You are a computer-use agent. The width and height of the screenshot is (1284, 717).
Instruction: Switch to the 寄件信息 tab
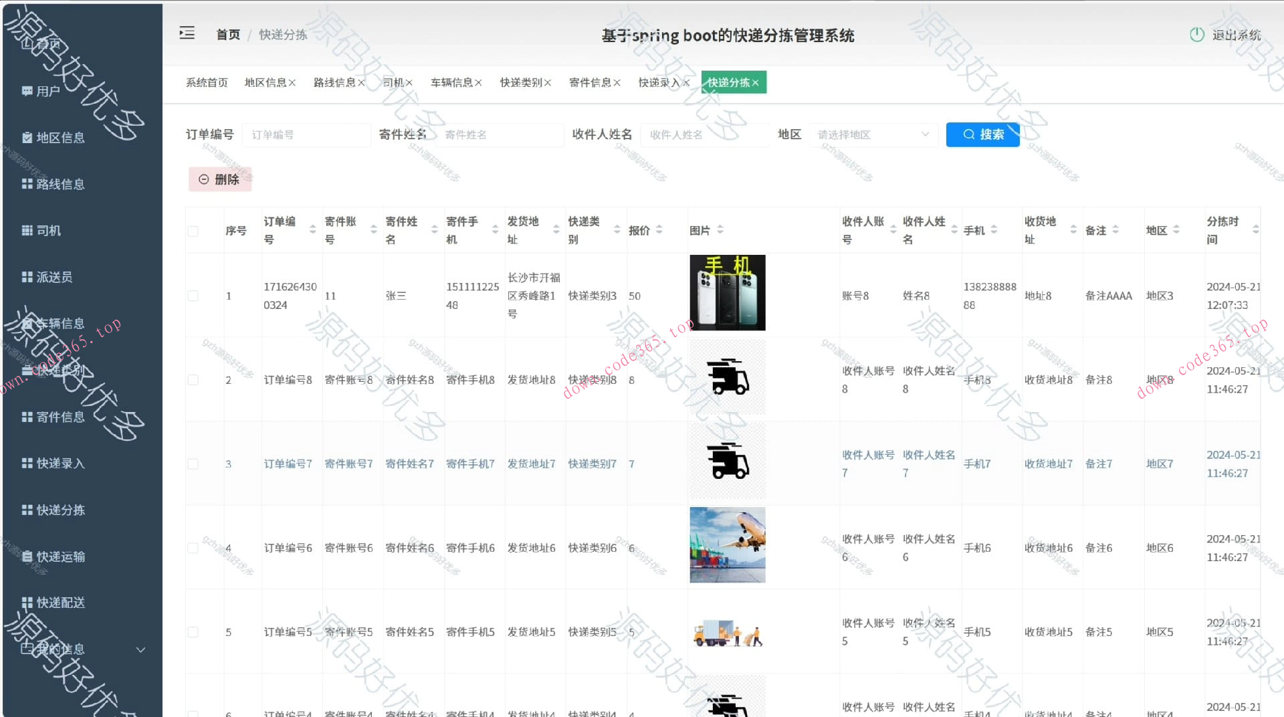(x=591, y=82)
